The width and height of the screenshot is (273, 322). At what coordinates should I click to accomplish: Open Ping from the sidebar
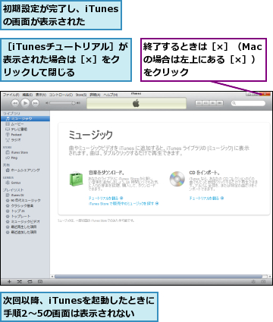coord(25,158)
